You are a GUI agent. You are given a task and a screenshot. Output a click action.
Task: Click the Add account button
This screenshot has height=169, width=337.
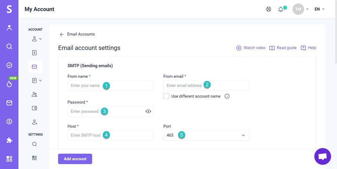[x=75, y=159]
